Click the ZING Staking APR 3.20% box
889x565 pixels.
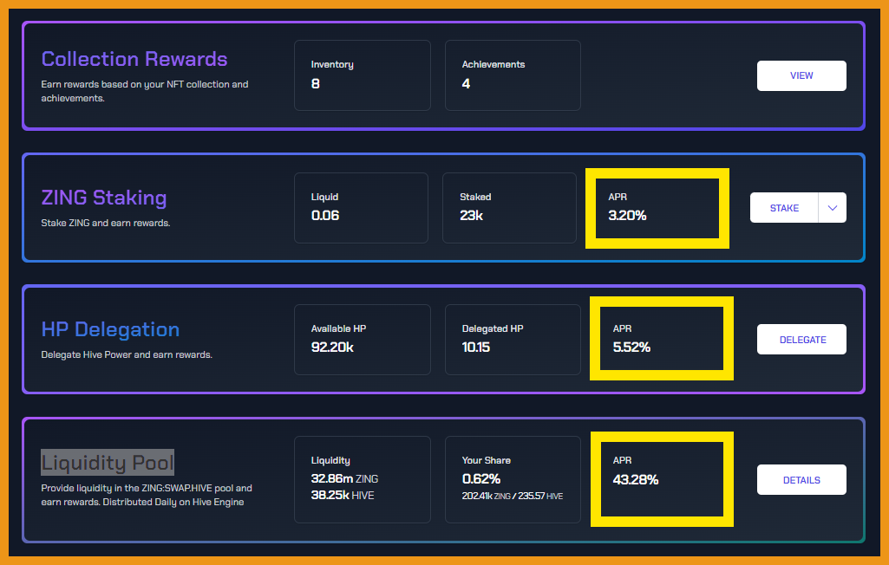(x=657, y=208)
